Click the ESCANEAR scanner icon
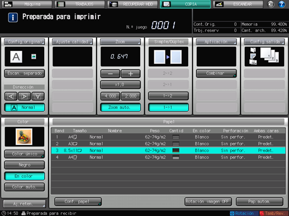 point(219,4)
